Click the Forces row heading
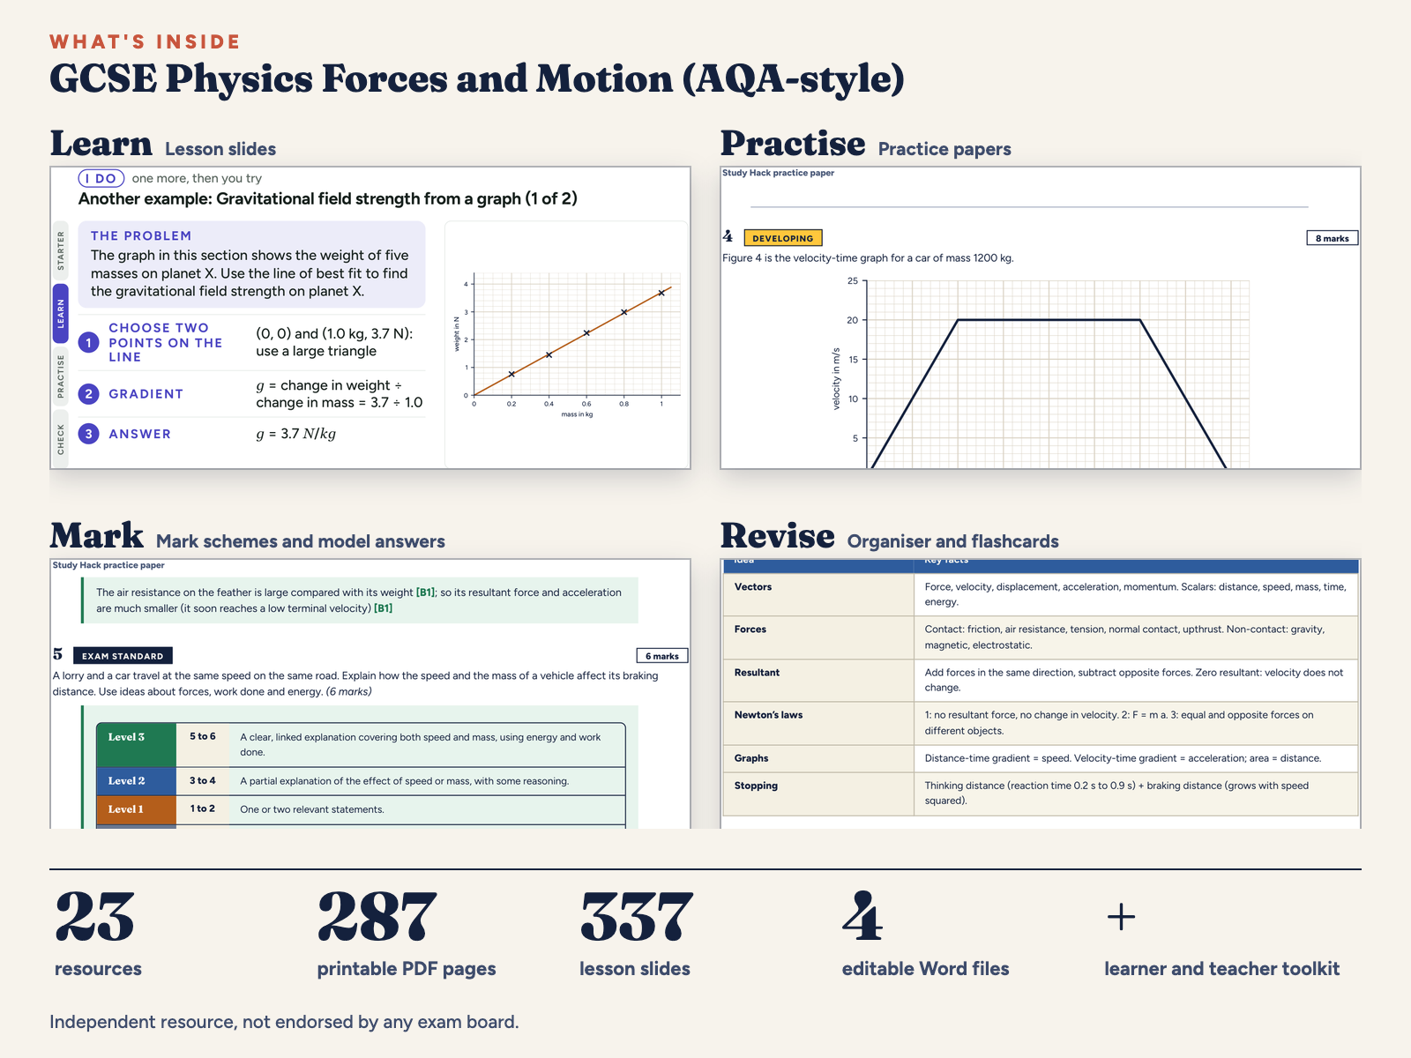The width and height of the screenshot is (1411, 1058). pos(750,630)
